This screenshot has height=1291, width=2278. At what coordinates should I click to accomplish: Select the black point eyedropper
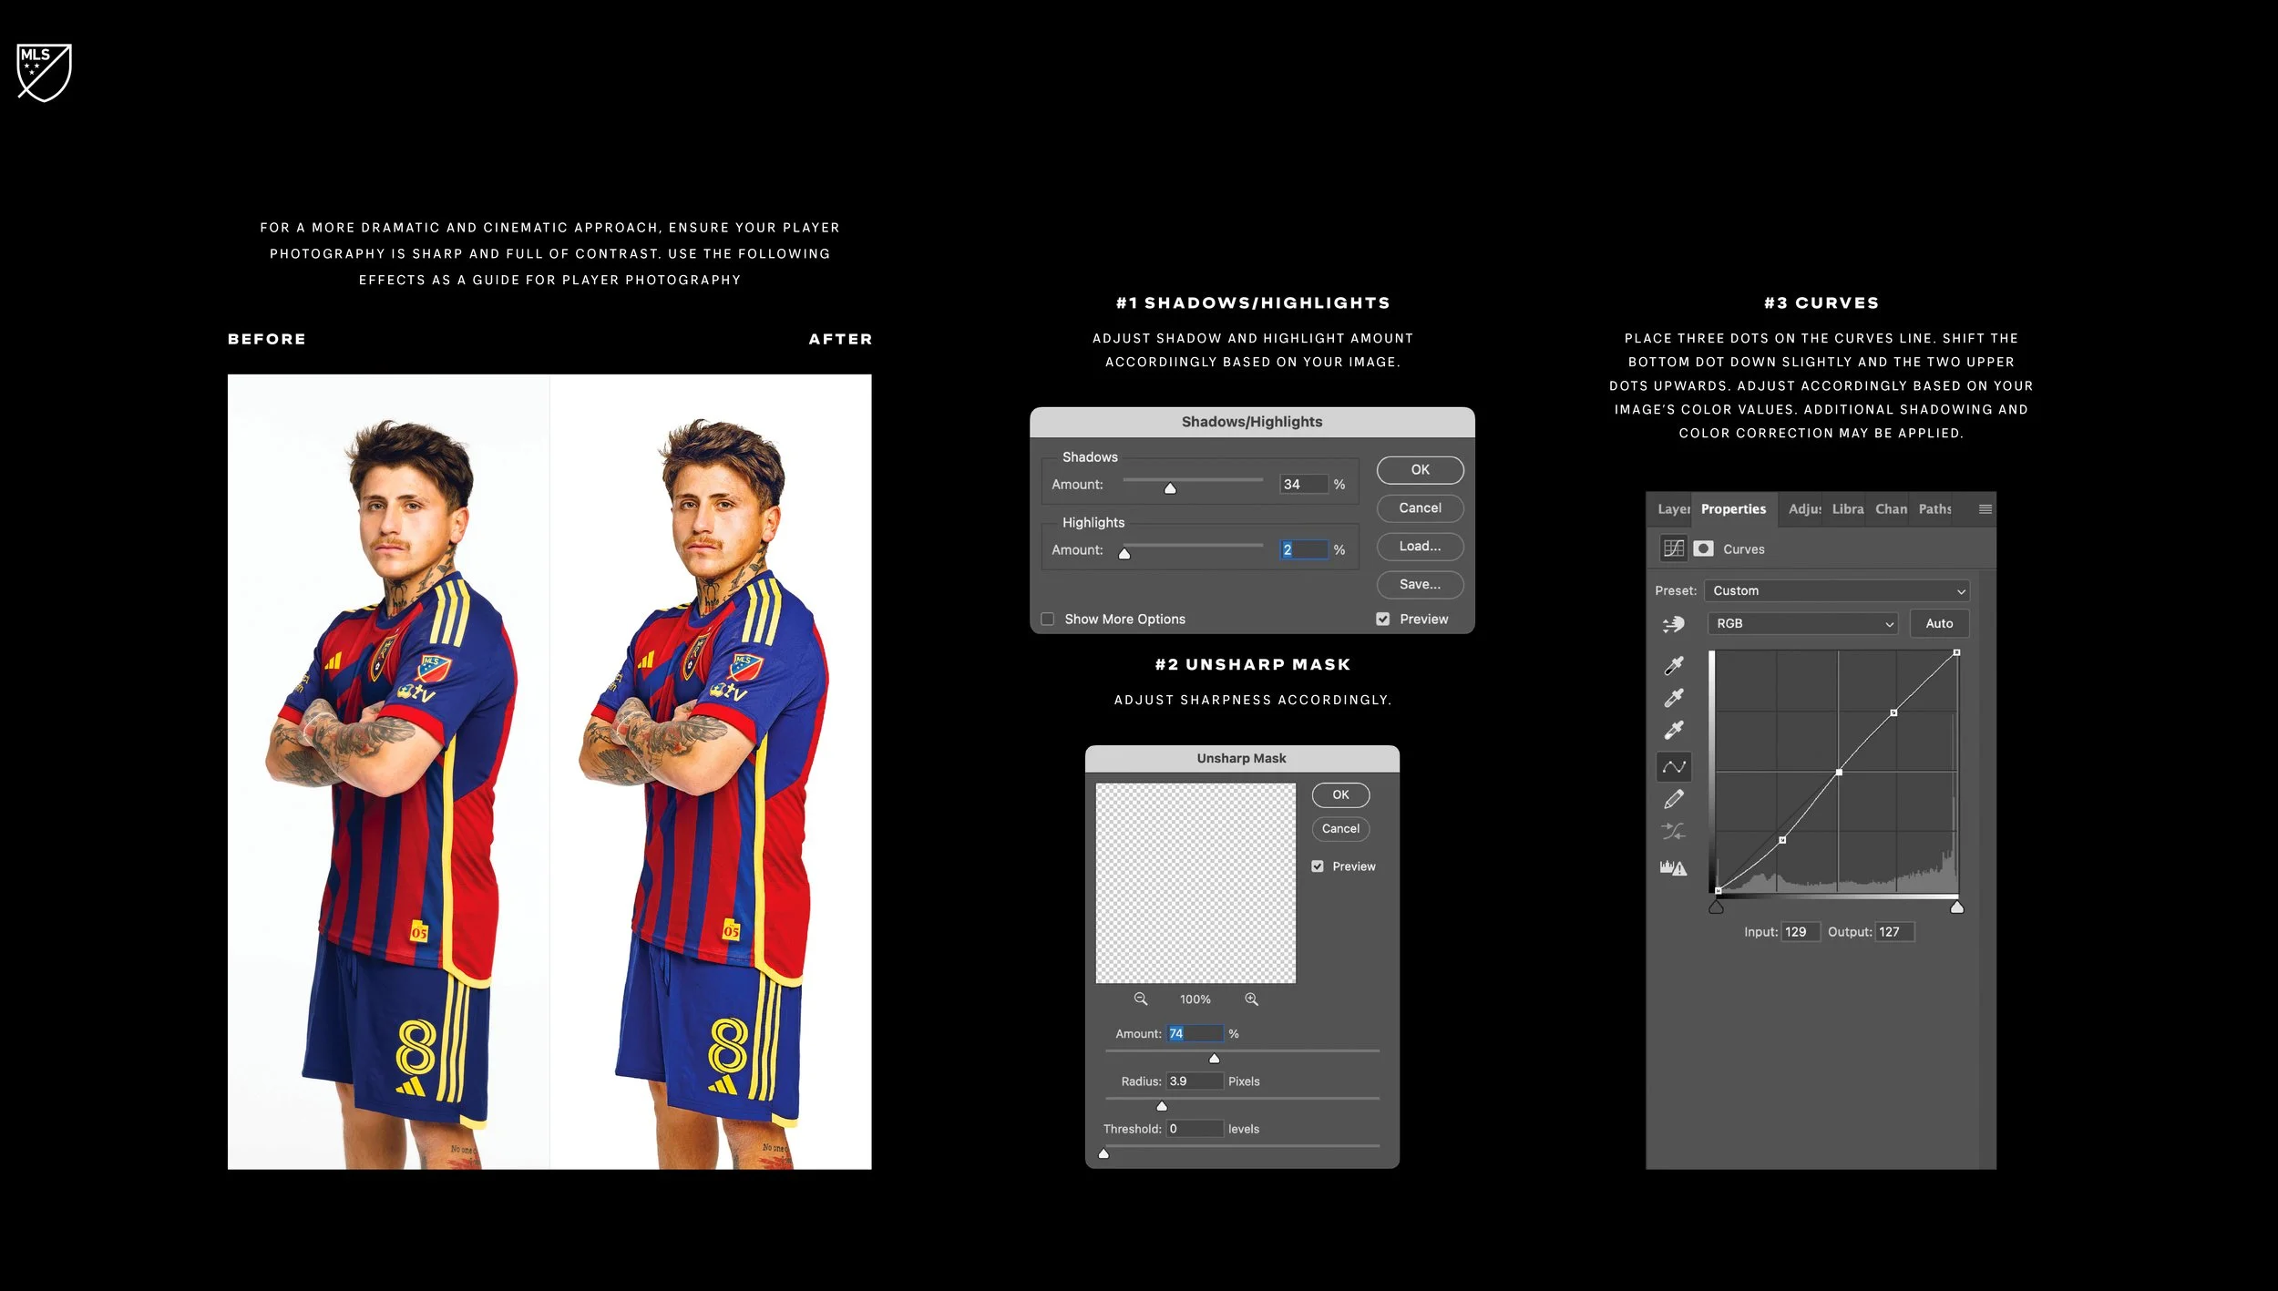click(x=1675, y=666)
